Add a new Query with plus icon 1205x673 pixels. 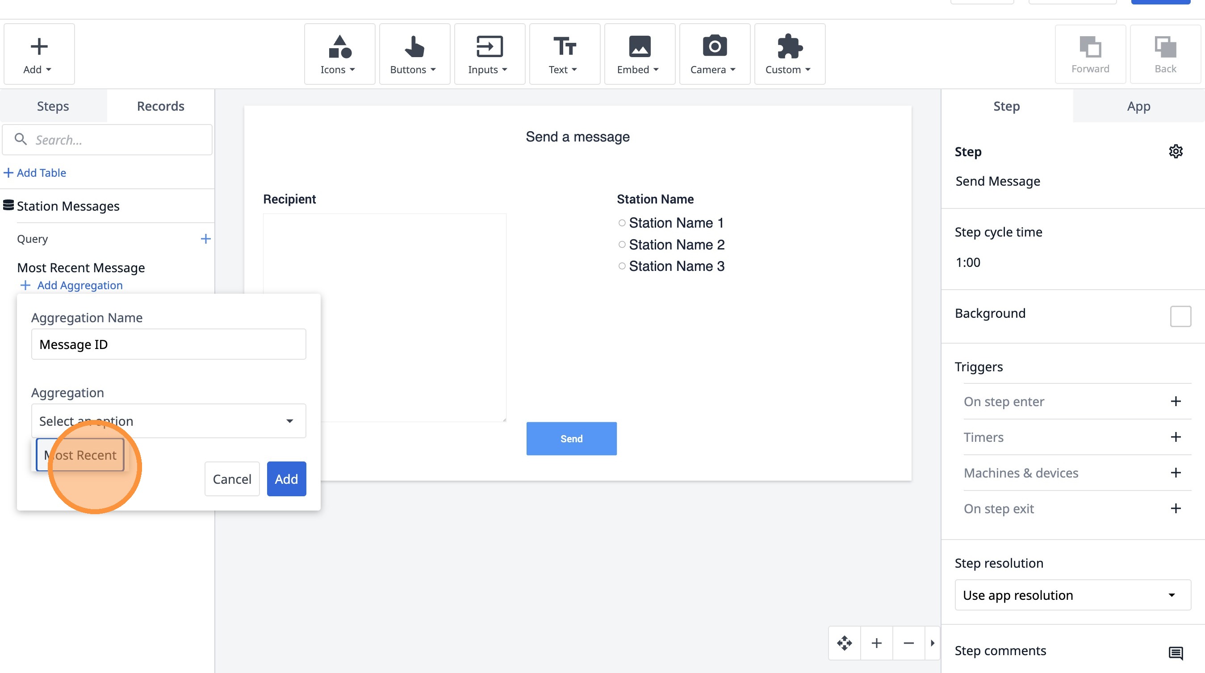[x=205, y=239]
